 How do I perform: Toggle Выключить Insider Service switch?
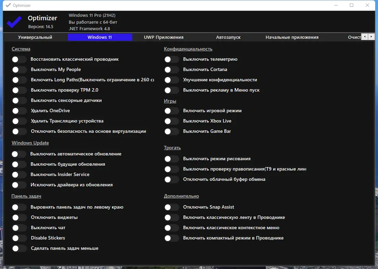pyautogui.click(x=19, y=175)
